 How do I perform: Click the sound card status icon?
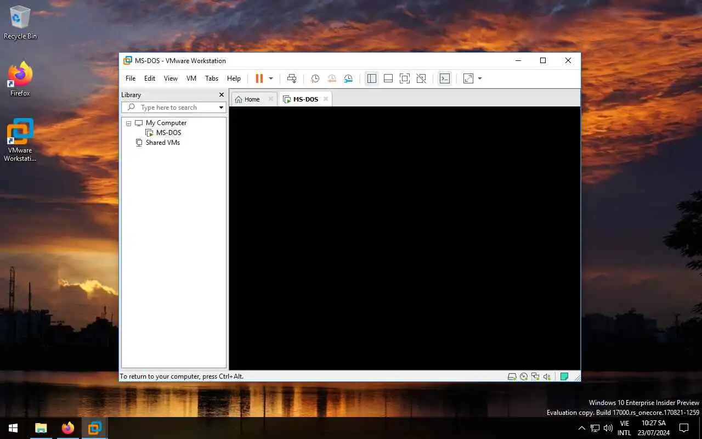(x=547, y=376)
